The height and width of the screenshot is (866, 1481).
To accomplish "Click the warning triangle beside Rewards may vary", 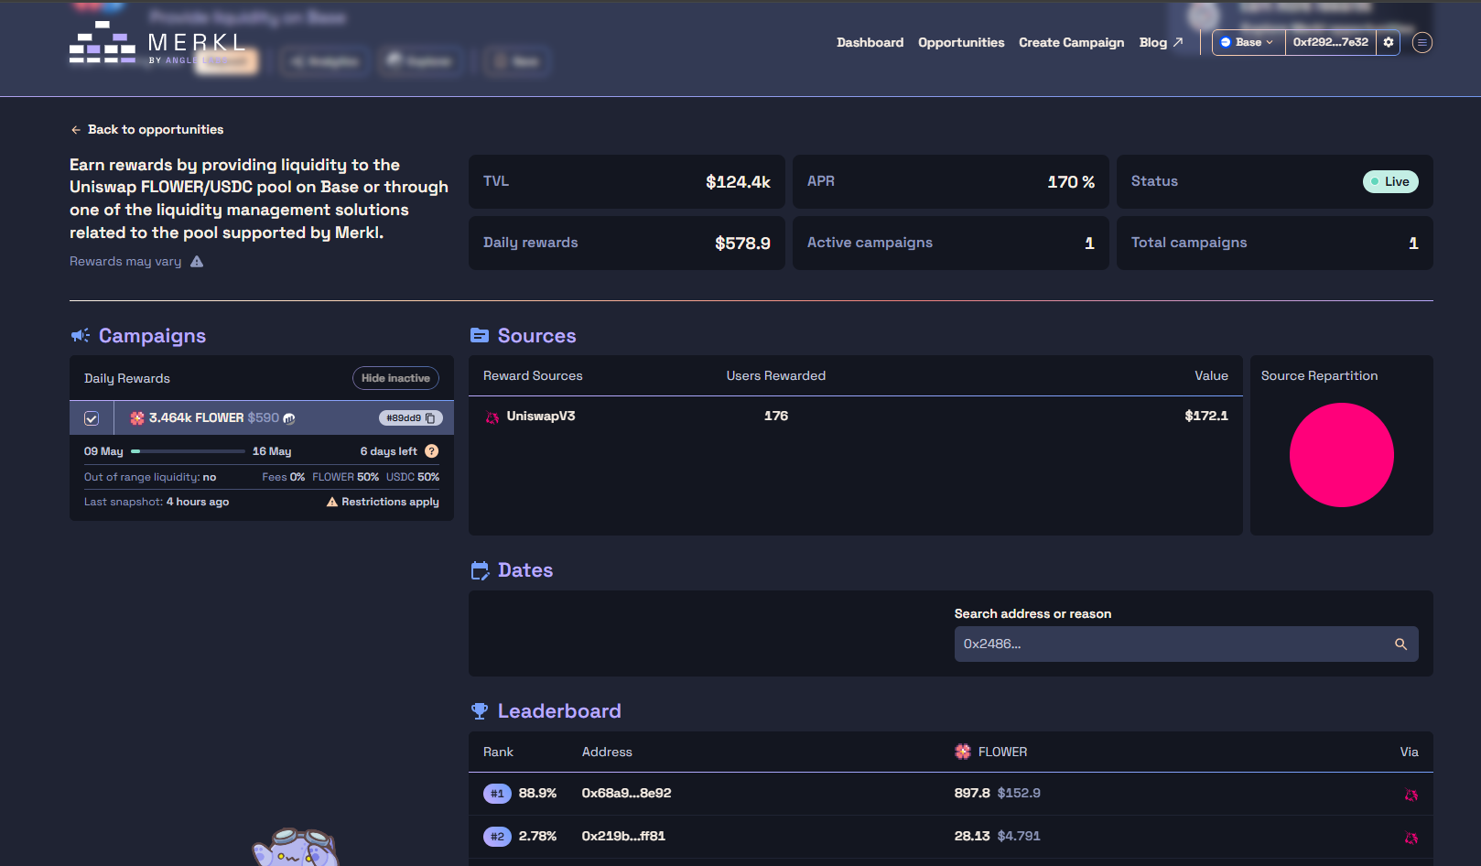I will click(x=197, y=262).
